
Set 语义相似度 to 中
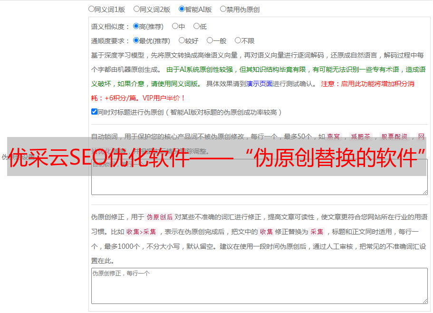coord(175,26)
